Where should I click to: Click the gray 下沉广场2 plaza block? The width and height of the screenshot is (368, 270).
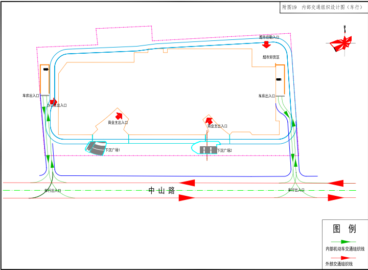click(208, 150)
